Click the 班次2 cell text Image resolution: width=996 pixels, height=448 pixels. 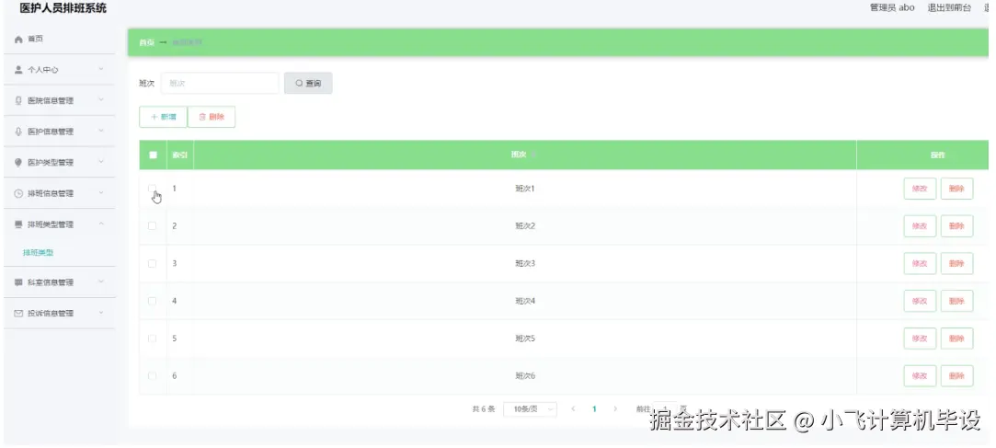tap(525, 226)
